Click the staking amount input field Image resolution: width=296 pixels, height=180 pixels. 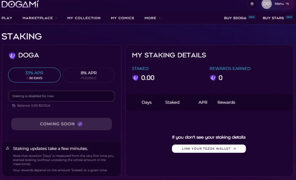click(62, 96)
